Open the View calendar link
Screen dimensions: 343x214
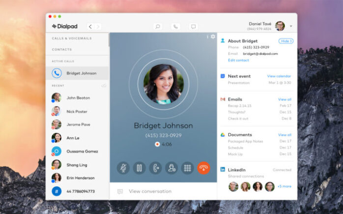279,76
